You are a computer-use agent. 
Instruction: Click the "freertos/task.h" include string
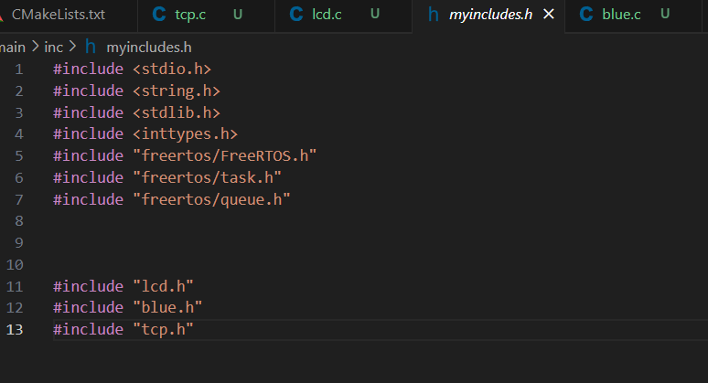pyautogui.click(x=208, y=177)
